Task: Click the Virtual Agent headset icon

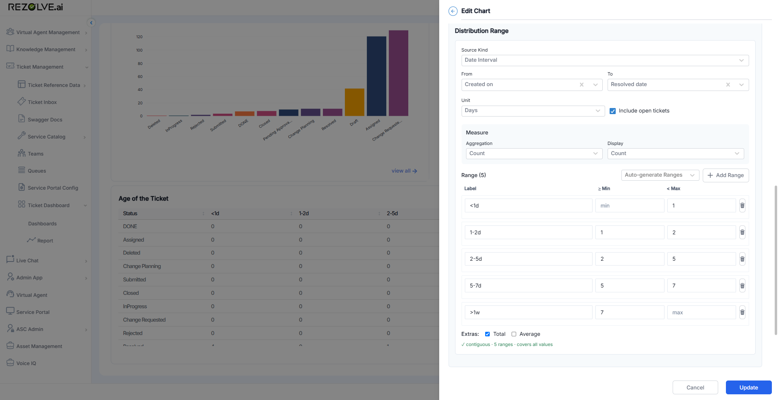Action: [10, 294]
